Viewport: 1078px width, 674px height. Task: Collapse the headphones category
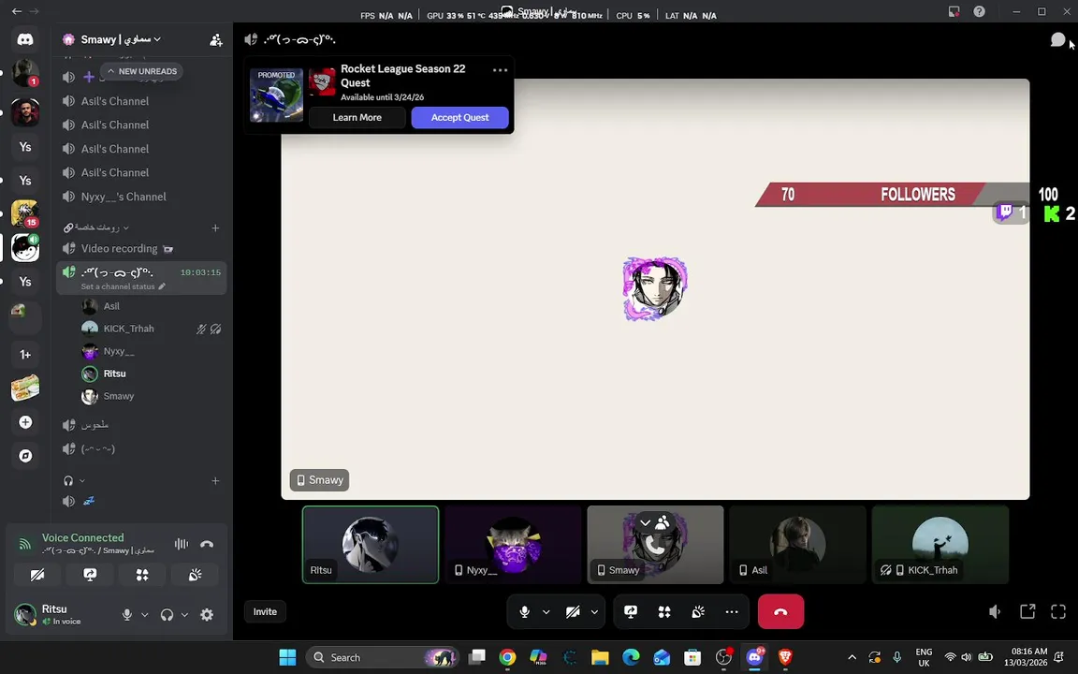[x=74, y=481]
